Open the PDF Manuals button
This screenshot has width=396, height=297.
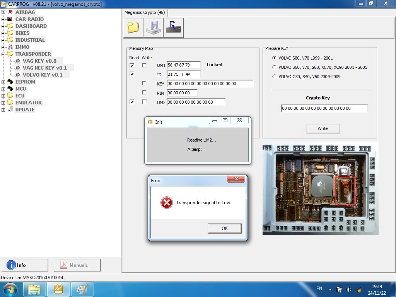tap(77, 265)
